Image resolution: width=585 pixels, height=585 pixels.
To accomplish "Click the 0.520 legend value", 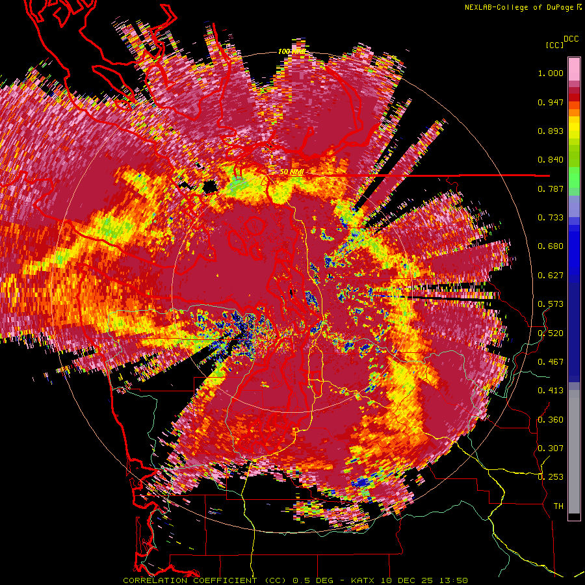I will [551, 333].
